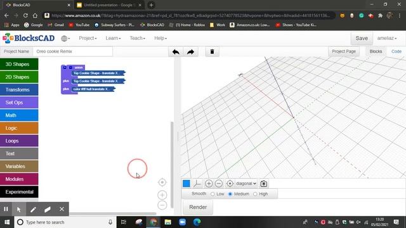
Task: Open the Variables block category
Action: [19, 166]
